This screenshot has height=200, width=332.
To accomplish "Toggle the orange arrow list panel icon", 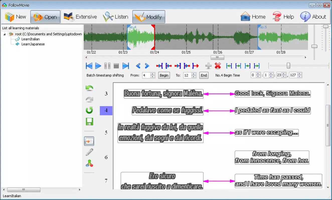I will point(89,141).
